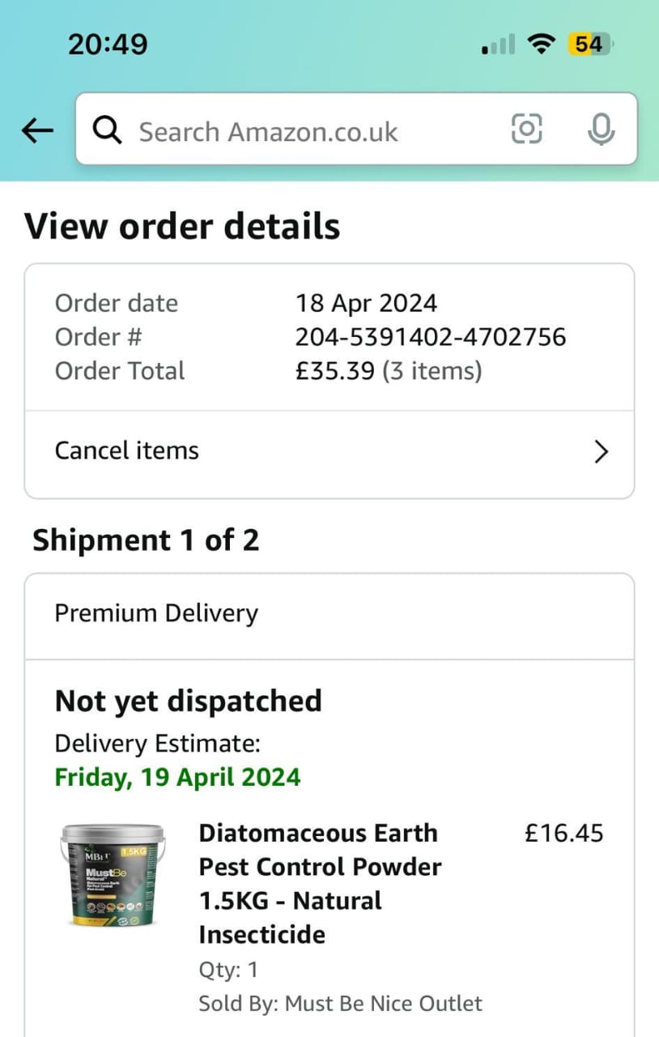Screen dimensions: 659x1037
Task: Tap the Order Total £35.39 line
Action: point(268,371)
